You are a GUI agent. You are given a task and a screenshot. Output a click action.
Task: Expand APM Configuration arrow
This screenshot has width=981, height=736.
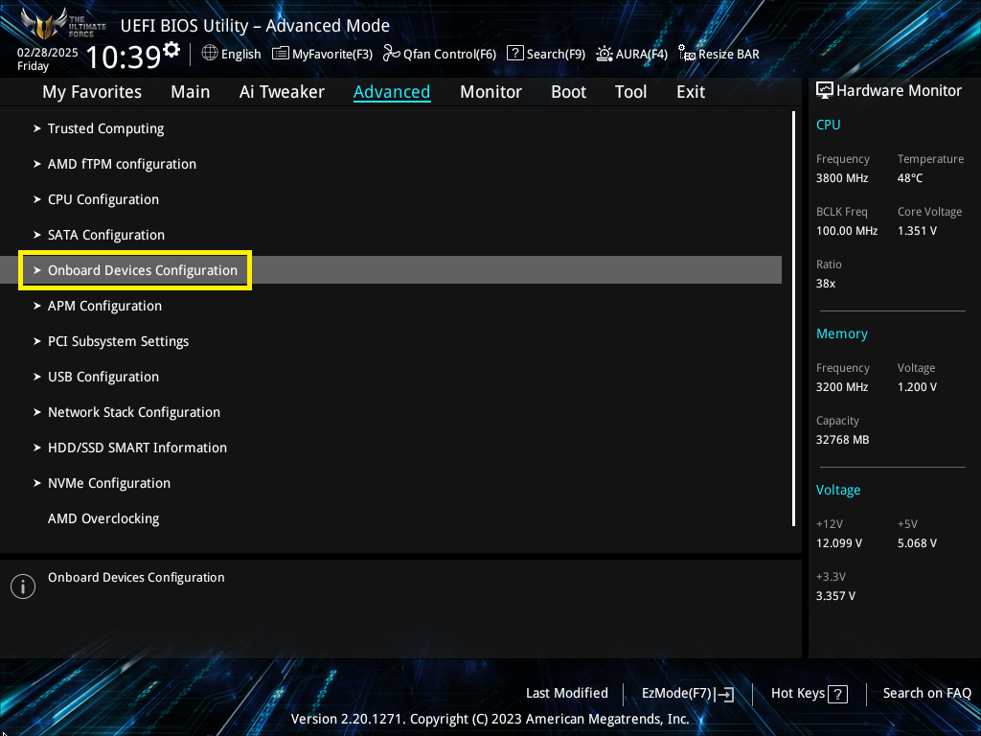(37, 306)
